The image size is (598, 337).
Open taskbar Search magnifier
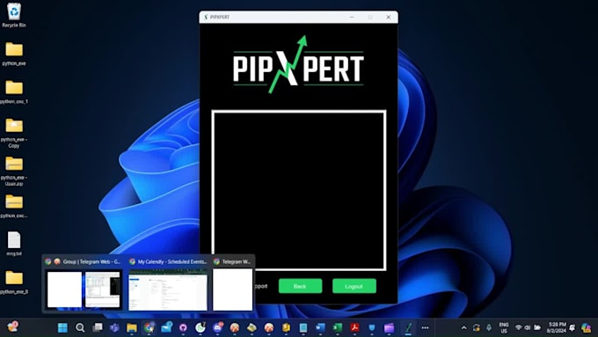pos(80,327)
